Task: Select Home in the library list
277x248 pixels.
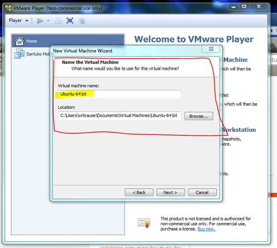Action: click(x=68, y=41)
